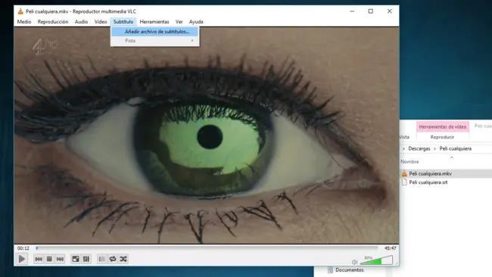Open the Audio menu
Image resolution: width=492 pixels, height=277 pixels.
coord(81,22)
